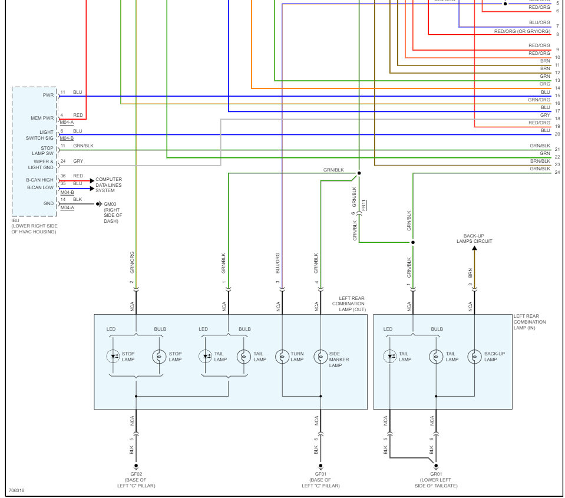Click the LED stop lamp symbol
This screenshot has width=565, height=498.
113,357
